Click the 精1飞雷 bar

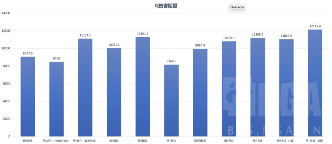click(x=257, y=87)
